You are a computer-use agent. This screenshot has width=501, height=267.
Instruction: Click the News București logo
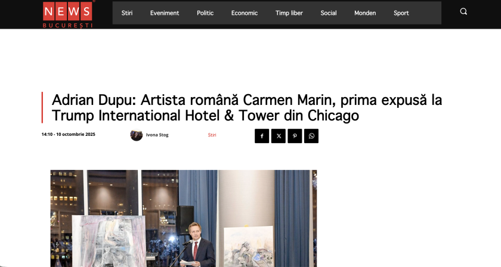67,14
